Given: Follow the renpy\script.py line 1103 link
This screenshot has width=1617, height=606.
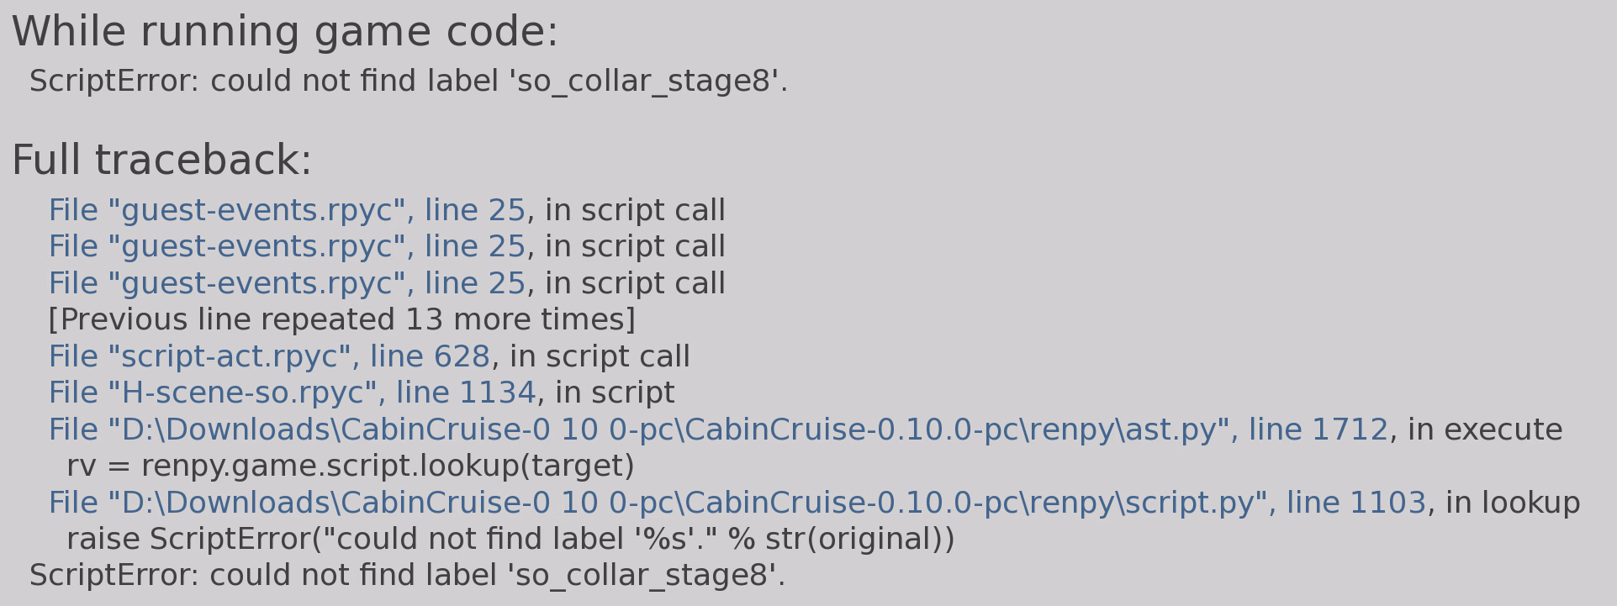Looking at the screenshot, I should click(x=737, y=503).
